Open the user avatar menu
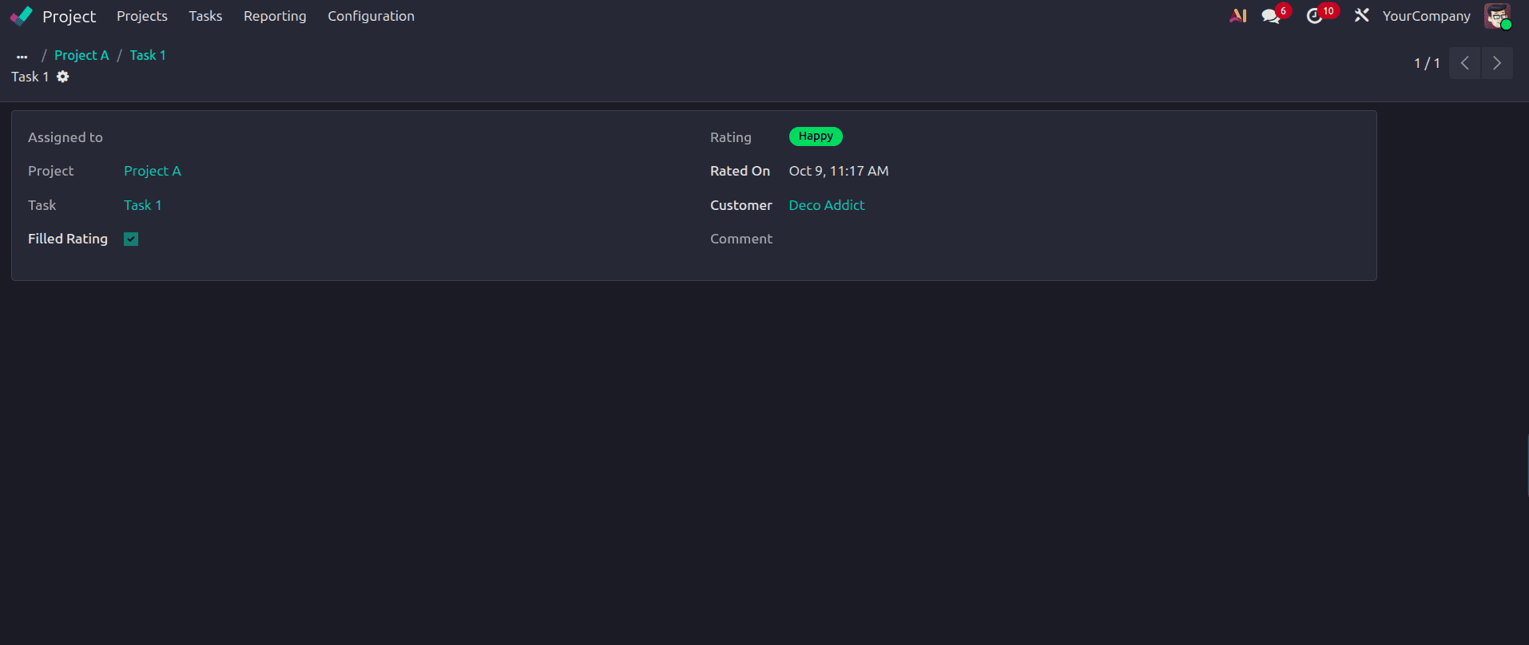Image resolution: width=1529 pixels, height=645 pixels. pyautogui.click(x=1497, y=16)
